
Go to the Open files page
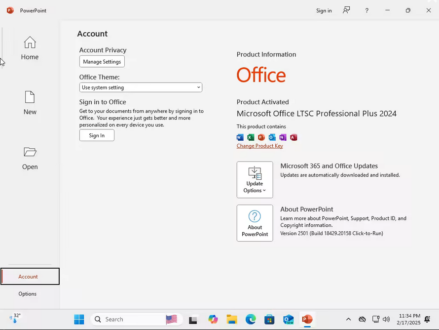click(x=30, y=158)
